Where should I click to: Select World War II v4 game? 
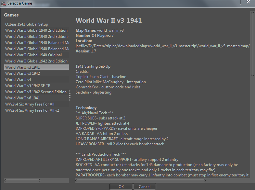tap(36, 80)
